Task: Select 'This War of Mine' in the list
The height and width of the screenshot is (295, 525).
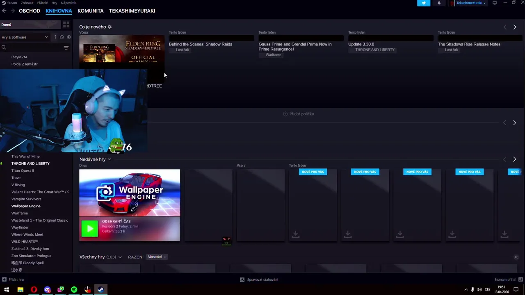Action: click(x=25, y=157)
